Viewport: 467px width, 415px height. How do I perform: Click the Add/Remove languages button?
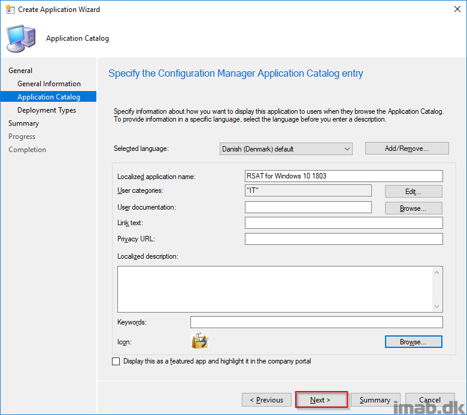pos(407,149)
